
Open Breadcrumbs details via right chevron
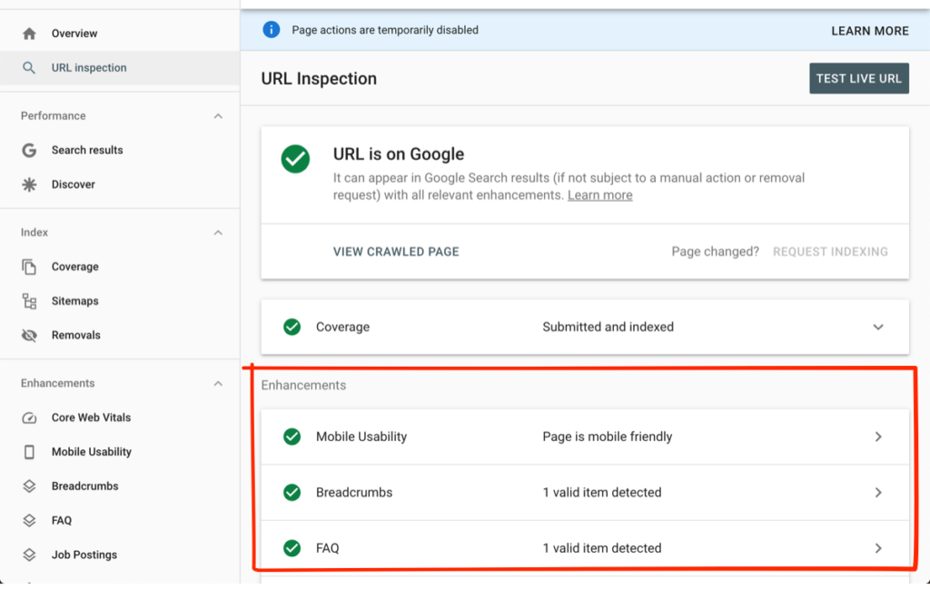coord(878,493)
